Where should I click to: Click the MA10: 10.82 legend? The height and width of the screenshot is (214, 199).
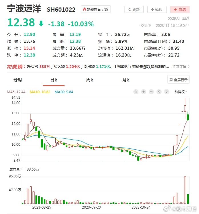click(40, 92)
